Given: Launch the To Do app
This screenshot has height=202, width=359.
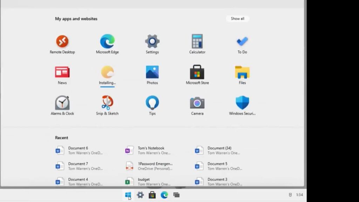Looking at the screenshot, I should point(242,45).
